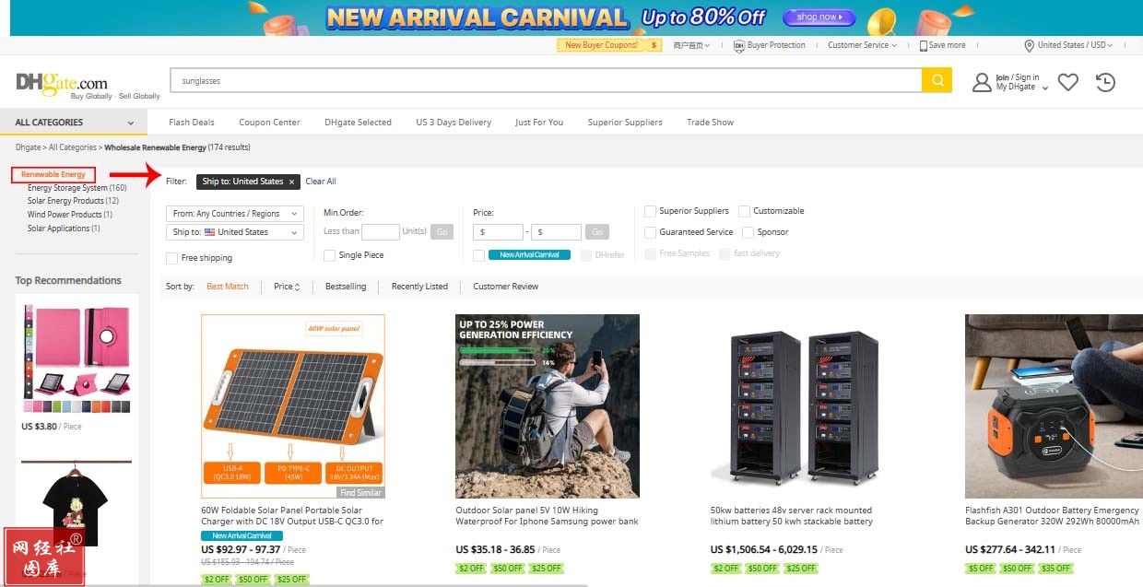The height and width of the screenshot is (587, 1143).
Task: Check the Superior Suppliers filter
Action: [x=651, y=211]
